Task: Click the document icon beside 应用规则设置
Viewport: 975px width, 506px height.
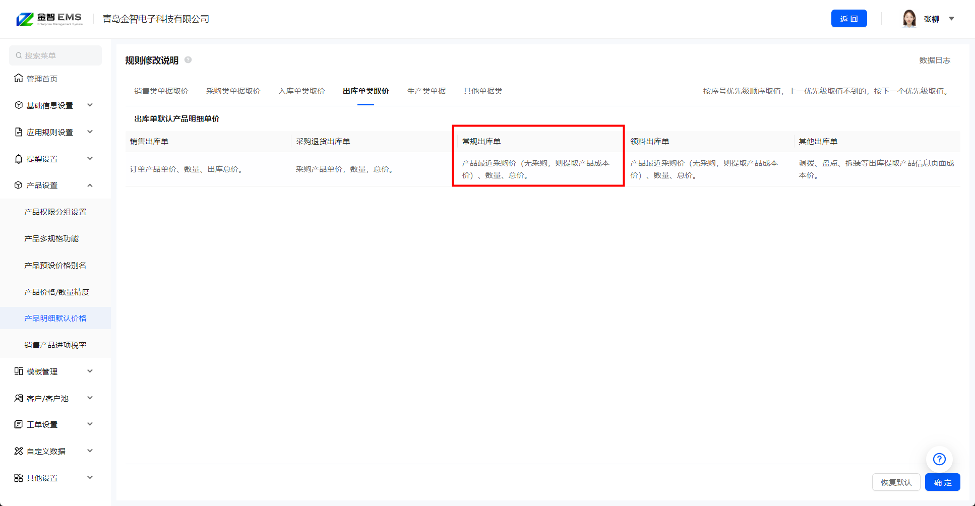Action: tap(19, 132)
